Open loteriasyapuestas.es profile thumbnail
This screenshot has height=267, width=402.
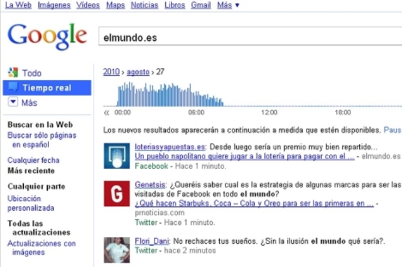117,156
